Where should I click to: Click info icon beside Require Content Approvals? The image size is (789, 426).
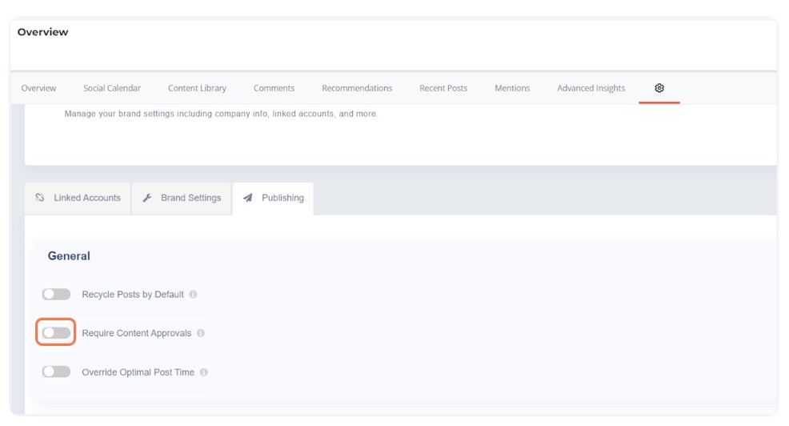201,333
